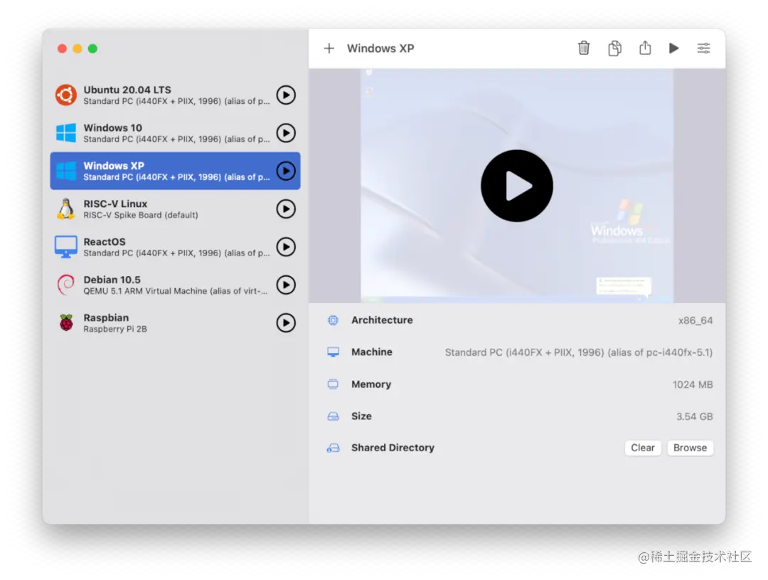768x580 pixels.
Task: Click the Windows XP screenshot thumbnail
Action: click(517, 186)
